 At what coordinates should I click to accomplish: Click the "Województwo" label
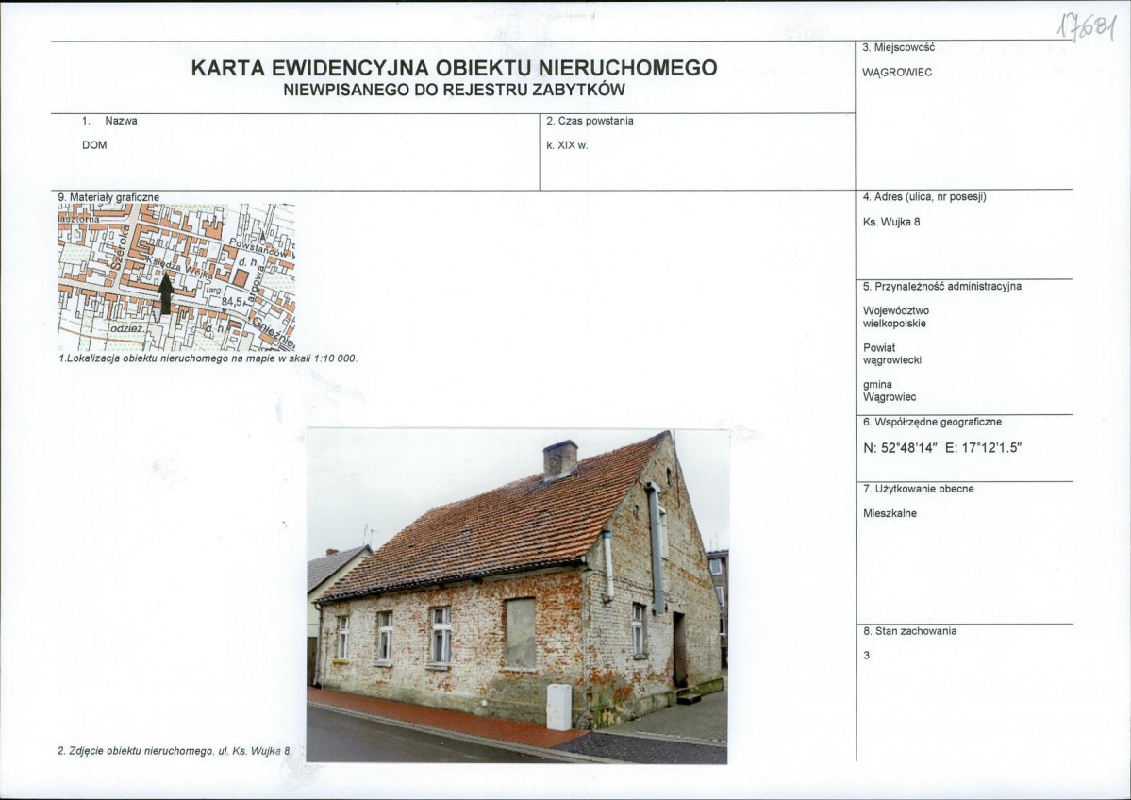click(896, 311)
